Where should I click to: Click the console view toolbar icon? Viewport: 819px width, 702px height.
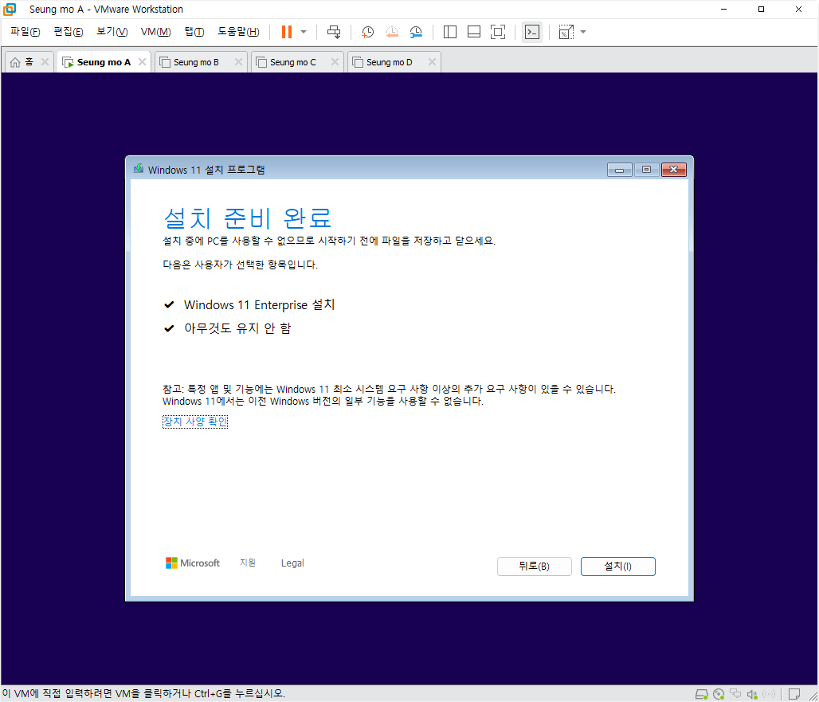click(x=531, y=33)
